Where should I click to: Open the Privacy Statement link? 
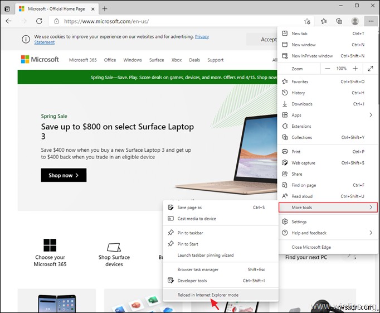tap(202, 37)
